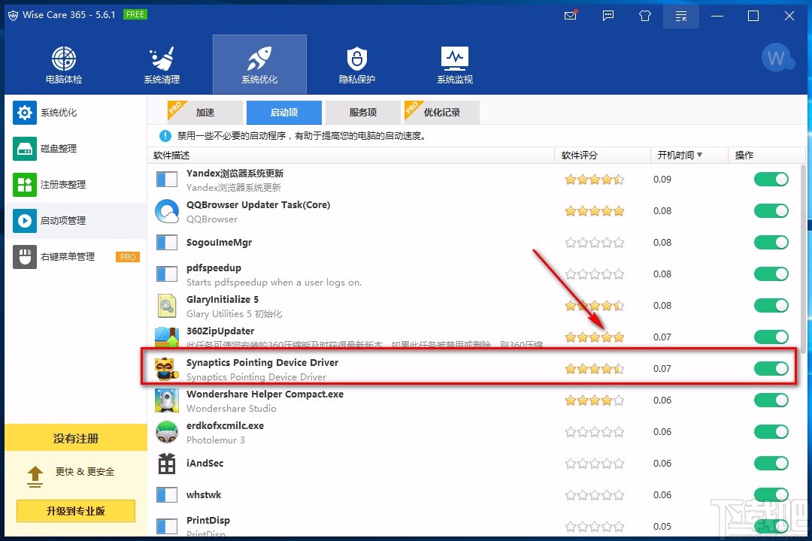Viewport: 812px width, 541px height.
Task: Select 右键菜单管理 in the sidebar
Action: pyautogui.click(x=76, y=257)
